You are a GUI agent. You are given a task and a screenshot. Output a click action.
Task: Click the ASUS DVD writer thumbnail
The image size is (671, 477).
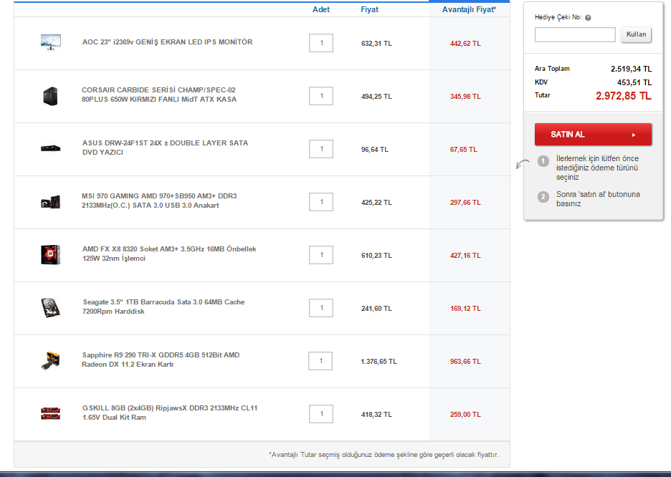[50, 148]
